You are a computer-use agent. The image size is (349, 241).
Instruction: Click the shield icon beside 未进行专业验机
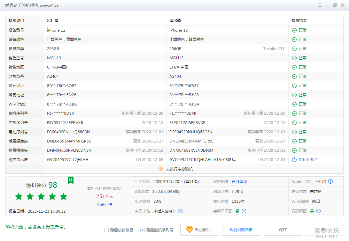(161, 169)
